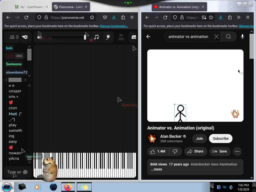The width and height of the screenshot is (256, 192).
Task: Open downloads in YouTube browser window
Action: [x=220, y=17]
